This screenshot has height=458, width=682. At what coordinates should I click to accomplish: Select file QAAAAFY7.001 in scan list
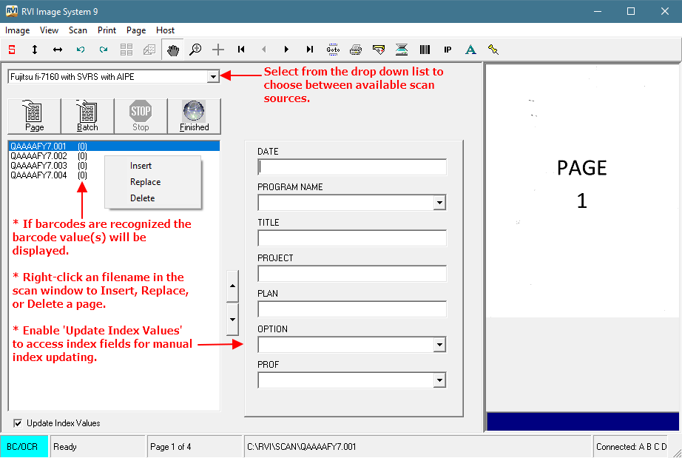[x=114, y=147]
